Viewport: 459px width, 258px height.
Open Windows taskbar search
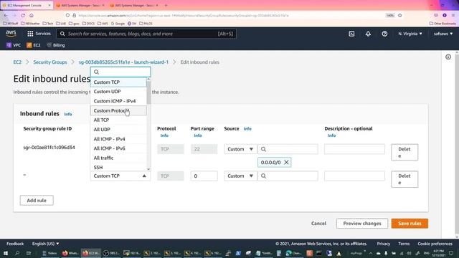click(17, 253)
